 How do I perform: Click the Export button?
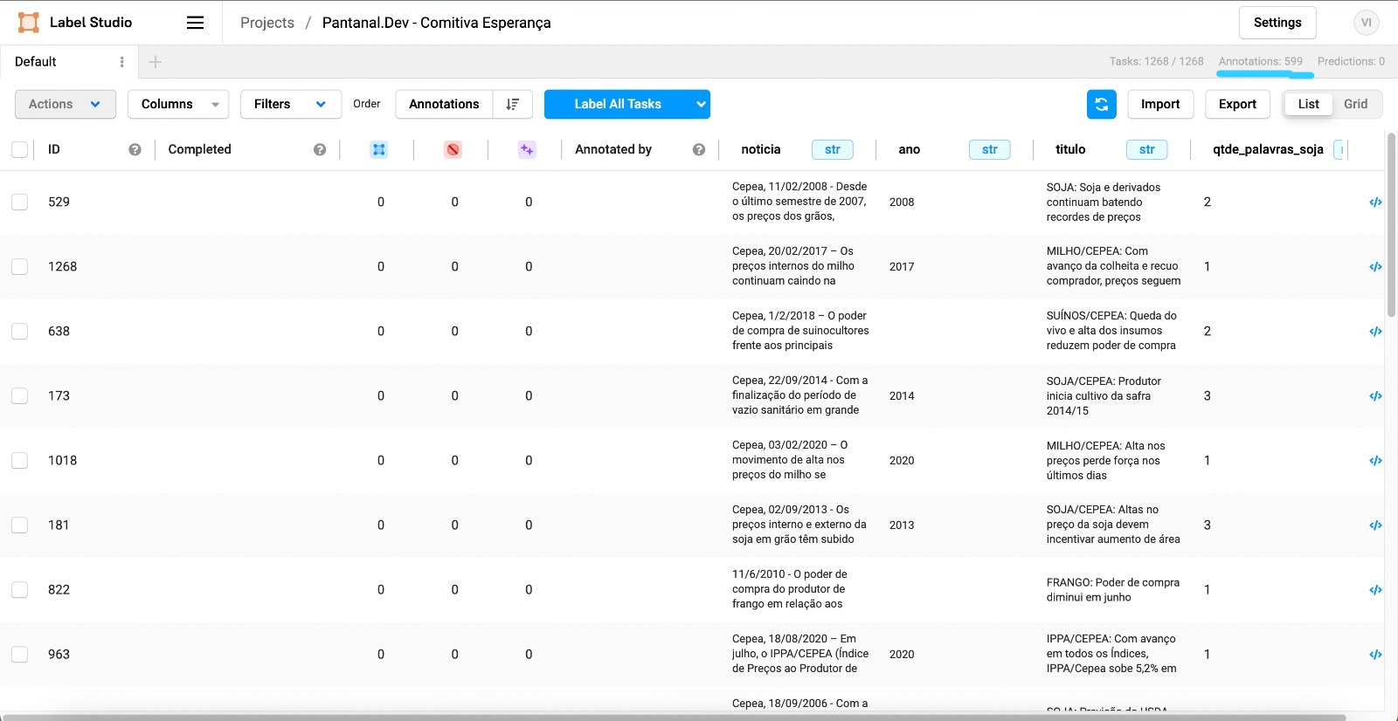tap(1237, 104)
